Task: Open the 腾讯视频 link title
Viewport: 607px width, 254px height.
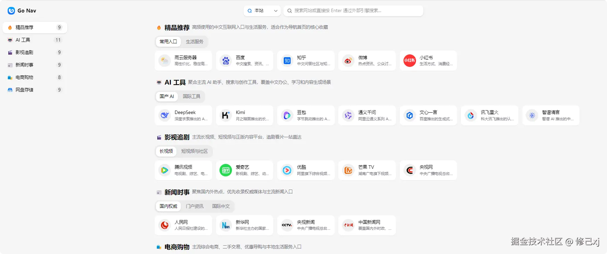Action: 183,167
